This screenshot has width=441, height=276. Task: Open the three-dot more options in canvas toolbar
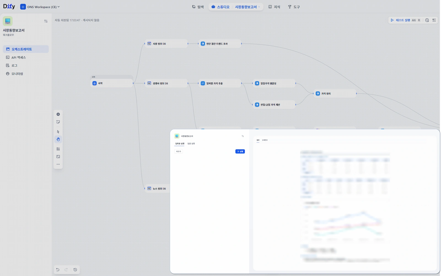tap(58, 164)
